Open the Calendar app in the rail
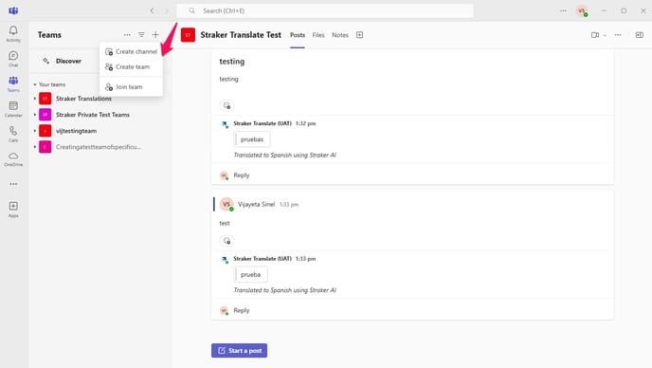652x368 pixels. pos(13,109)
